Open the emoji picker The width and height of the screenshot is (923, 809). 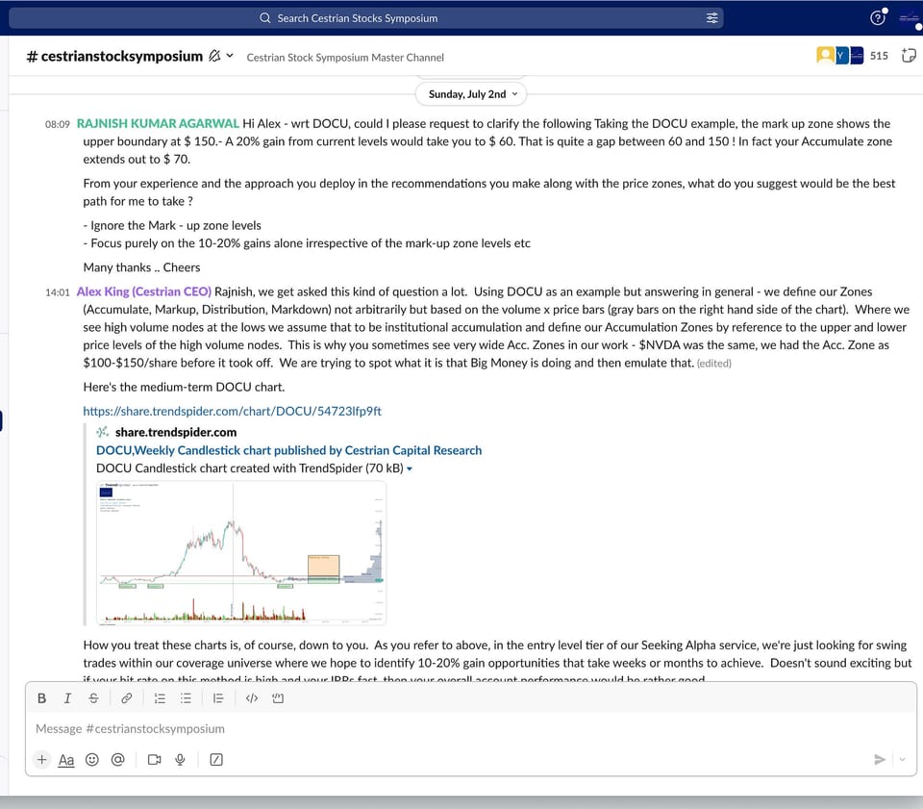pos(92,760)
